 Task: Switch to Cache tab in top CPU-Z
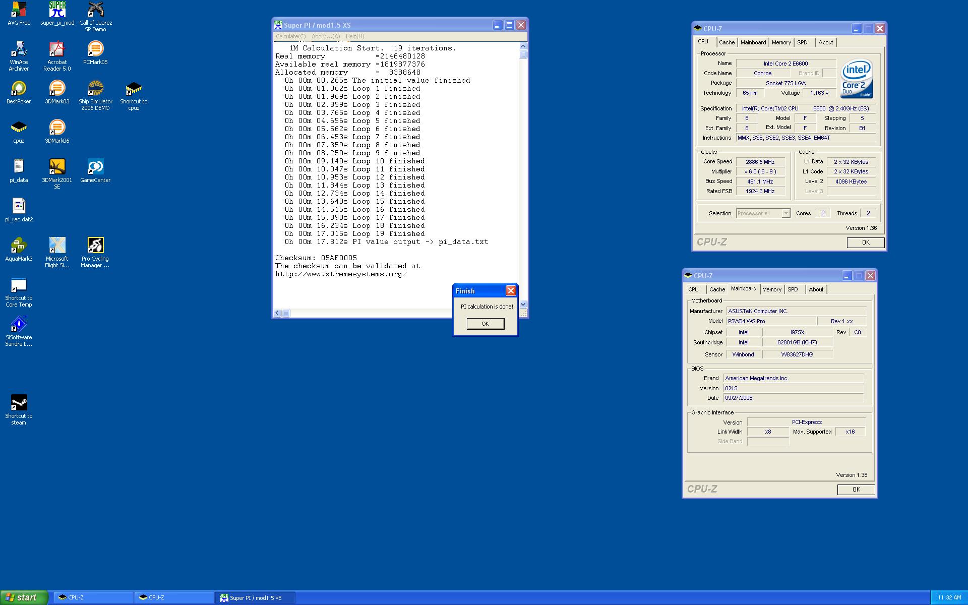pos(727,42)
